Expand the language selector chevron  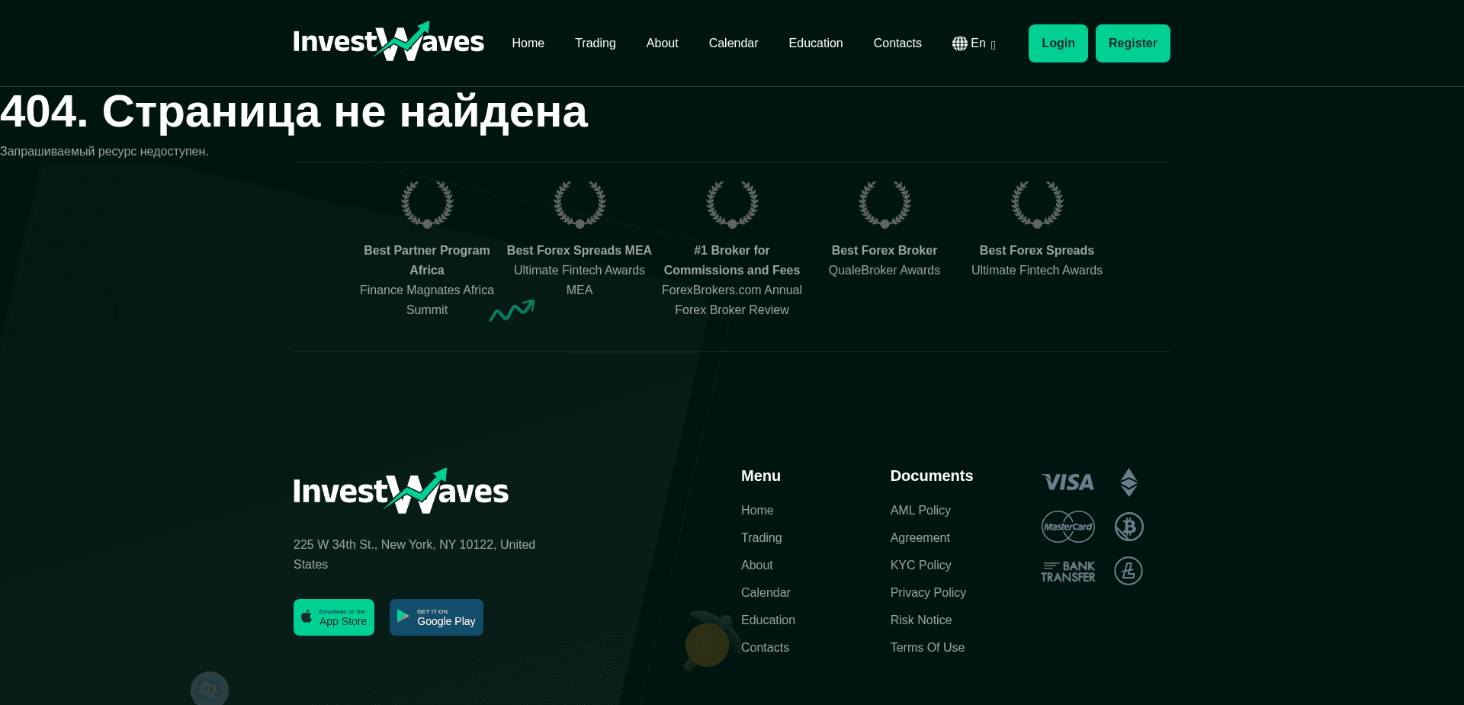click(x=994, y=44)
